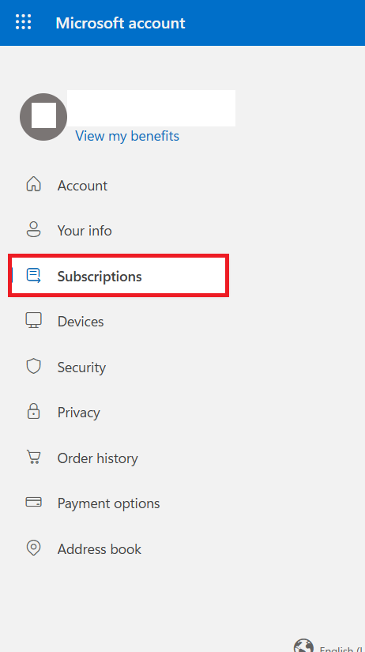Go to the Devices menu entry
Image resolution: width=365 pixels, height=652 pixels.
coord(81,322)
